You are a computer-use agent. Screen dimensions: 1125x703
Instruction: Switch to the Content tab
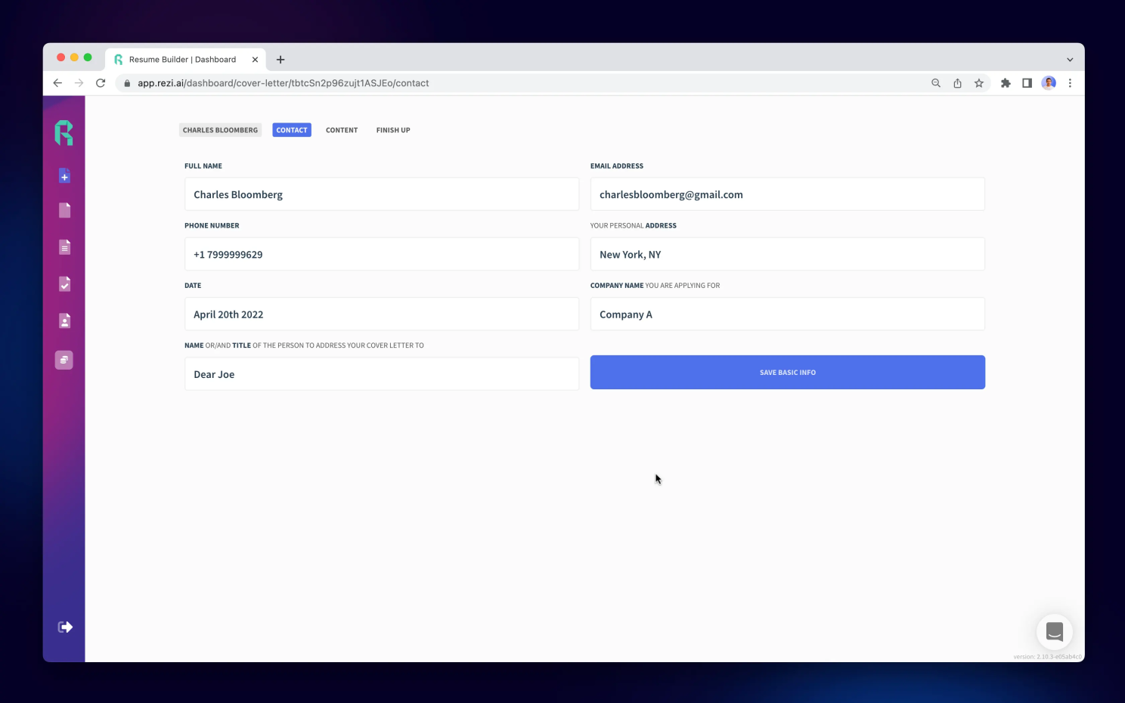coord(342,130)
